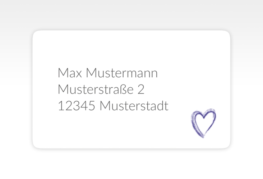Click the city line "12345 Musterstadt"
Screen dimensions: 263x179
pos(113,106)
